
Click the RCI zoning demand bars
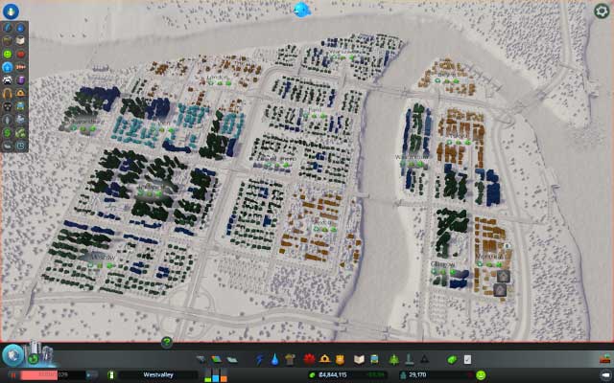click(214, 374)
